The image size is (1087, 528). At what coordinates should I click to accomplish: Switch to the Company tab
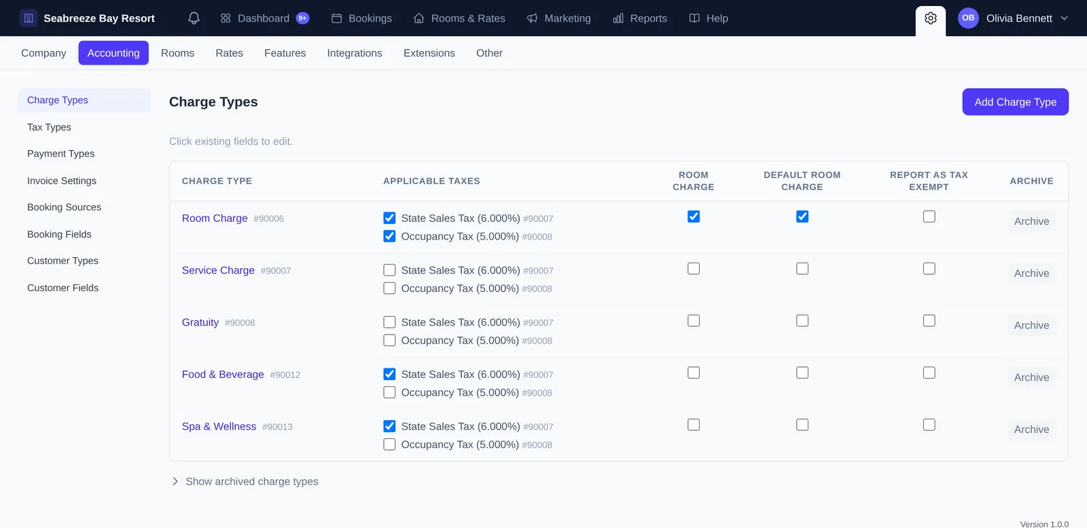[x=43, y=53]
